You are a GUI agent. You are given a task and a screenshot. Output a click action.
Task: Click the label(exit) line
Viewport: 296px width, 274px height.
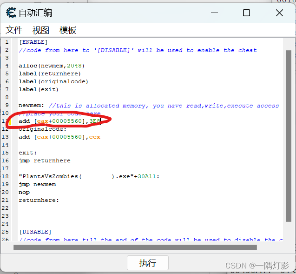tap(39, 90)
